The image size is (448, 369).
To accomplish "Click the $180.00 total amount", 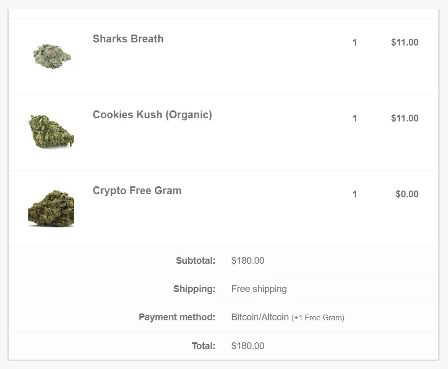I will [248, 346].
